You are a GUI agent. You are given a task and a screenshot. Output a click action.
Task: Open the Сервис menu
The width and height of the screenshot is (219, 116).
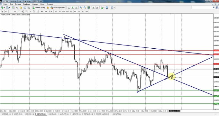click(35, 4)
